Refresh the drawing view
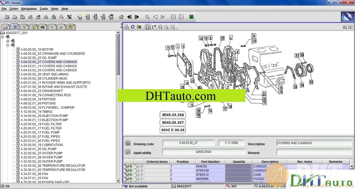Viewport: 355px width, 189px height. (133, 27)
